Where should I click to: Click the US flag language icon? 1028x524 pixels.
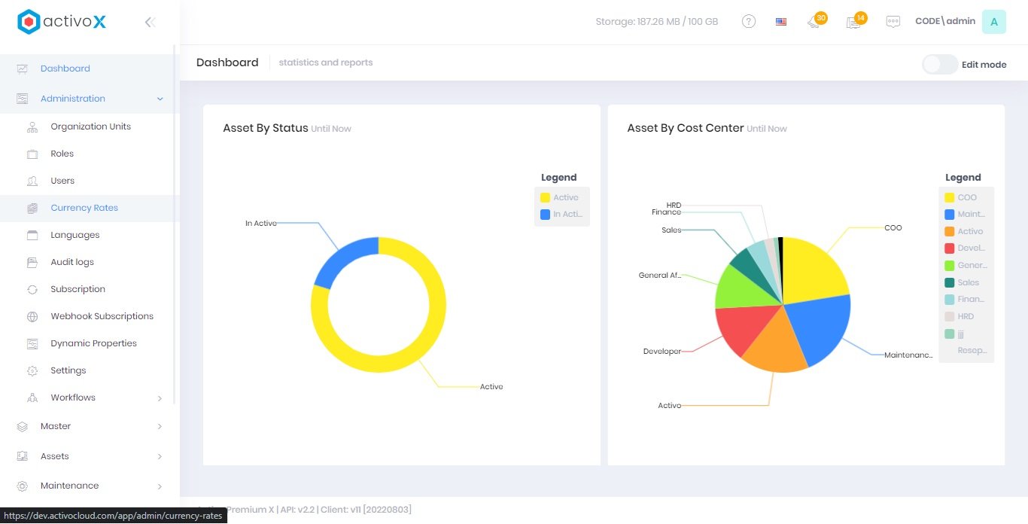781,22
